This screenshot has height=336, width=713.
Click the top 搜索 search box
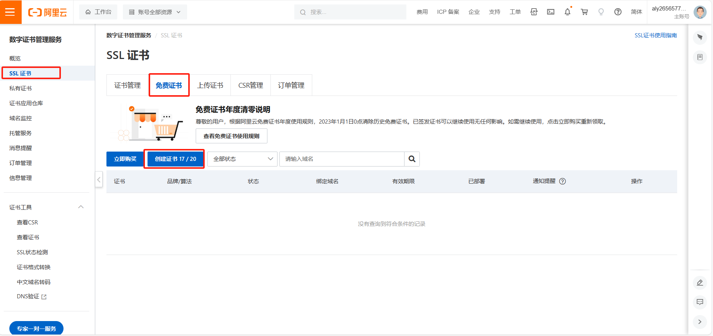click(350, 12)
